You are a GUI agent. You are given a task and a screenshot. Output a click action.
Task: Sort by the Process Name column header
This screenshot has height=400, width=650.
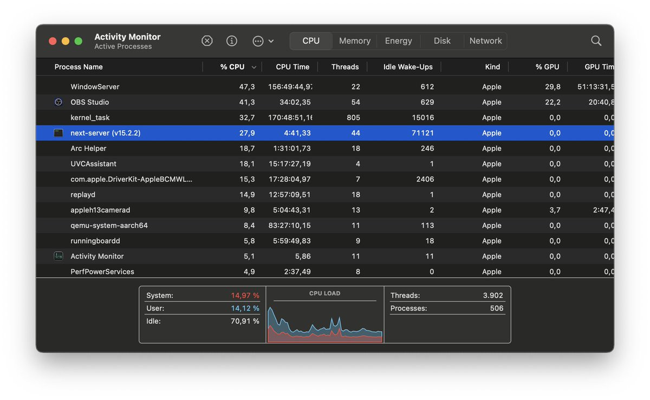pyautogui.click(x=79, y=67)
